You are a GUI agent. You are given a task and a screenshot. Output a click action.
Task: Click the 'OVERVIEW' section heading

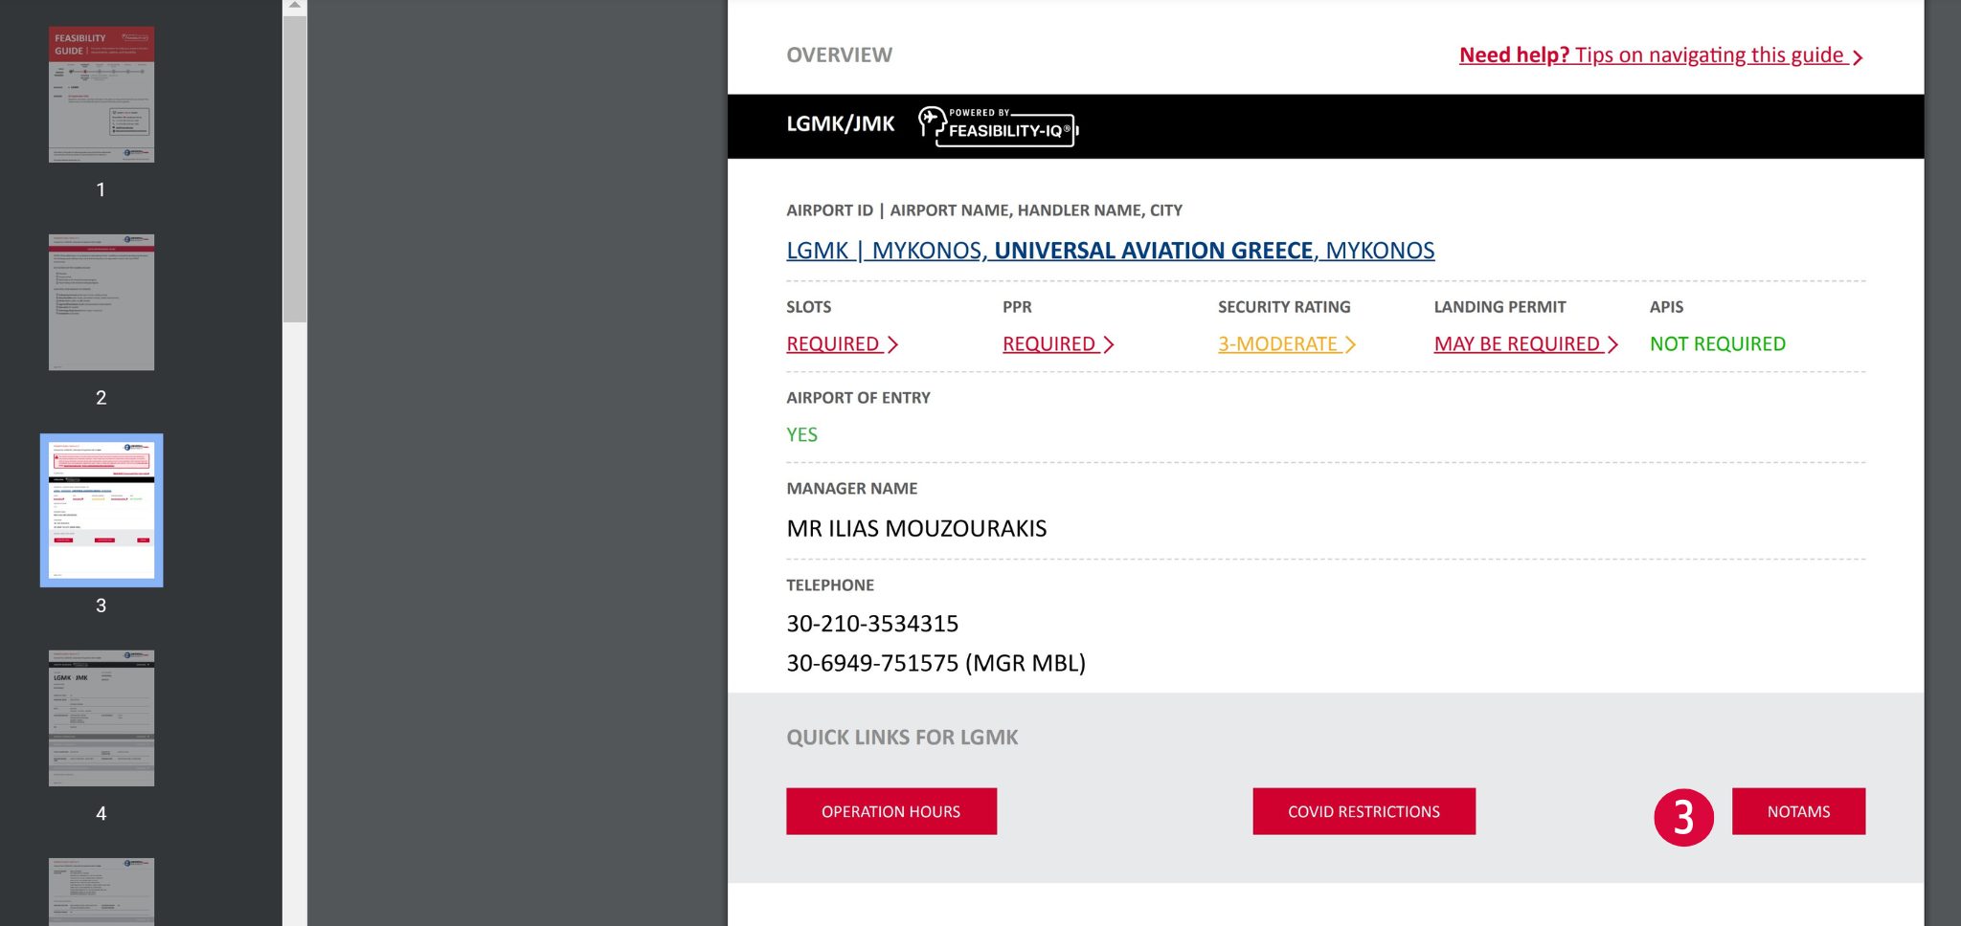(x=840, y=55)
